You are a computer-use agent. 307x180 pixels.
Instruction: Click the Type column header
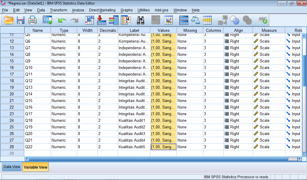pos(64,30)
